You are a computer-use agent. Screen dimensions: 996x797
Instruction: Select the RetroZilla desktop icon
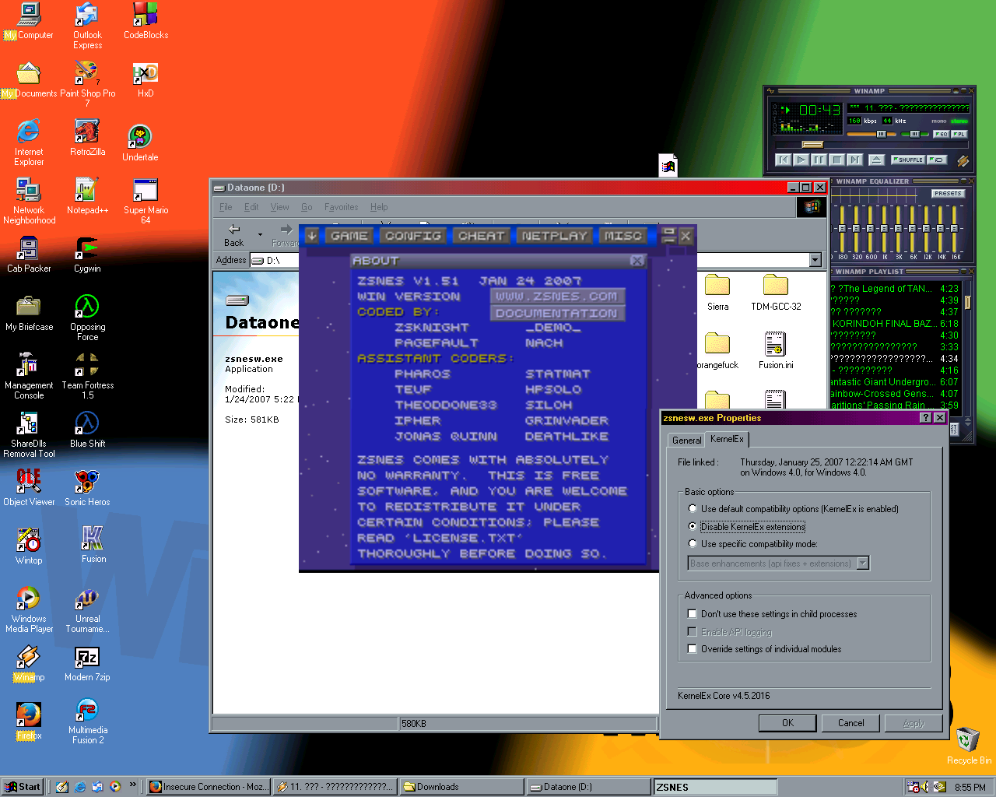(87, 138)
